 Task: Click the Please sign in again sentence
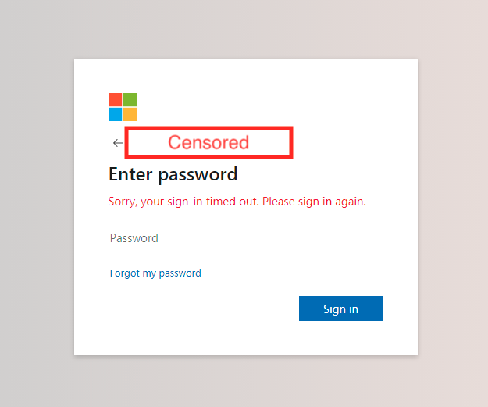[314, 202]
